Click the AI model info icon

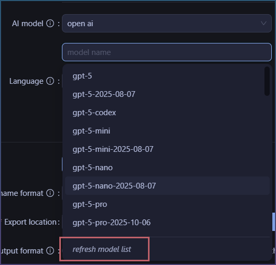coord(50,24)
